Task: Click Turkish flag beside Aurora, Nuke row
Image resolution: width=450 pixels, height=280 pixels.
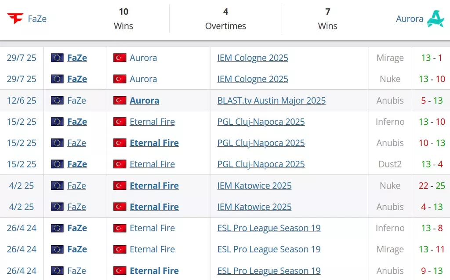Action: point(120,79)
